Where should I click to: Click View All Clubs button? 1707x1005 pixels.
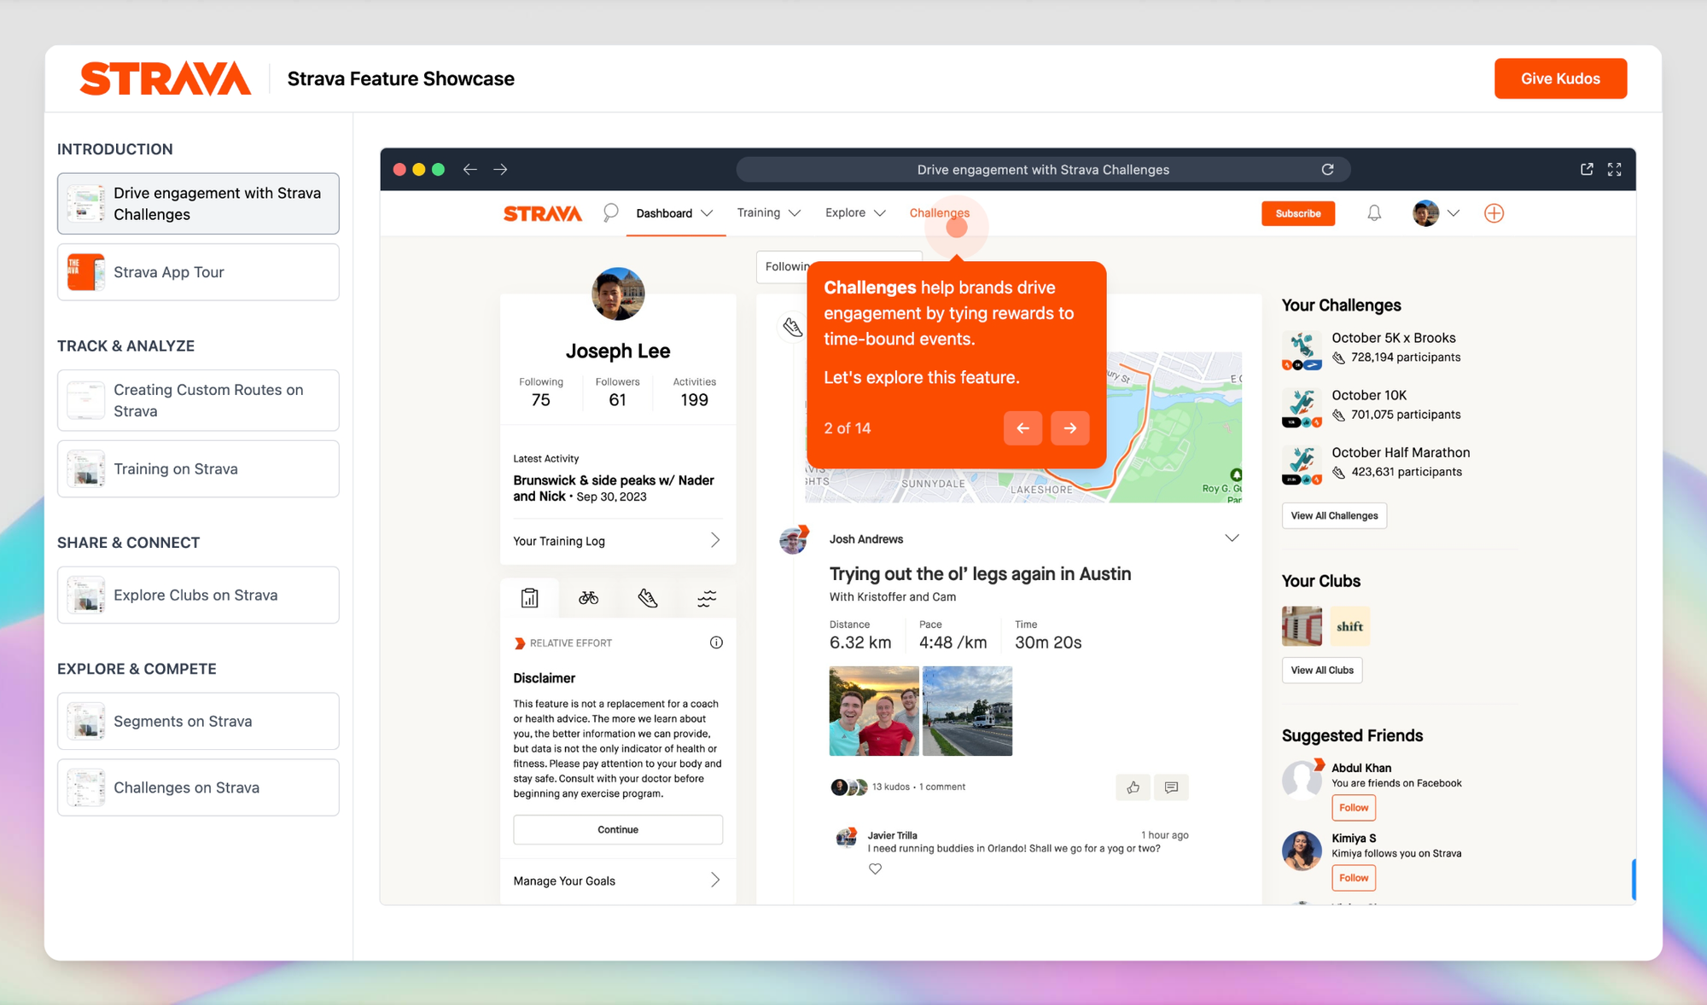coord(1321,670)
